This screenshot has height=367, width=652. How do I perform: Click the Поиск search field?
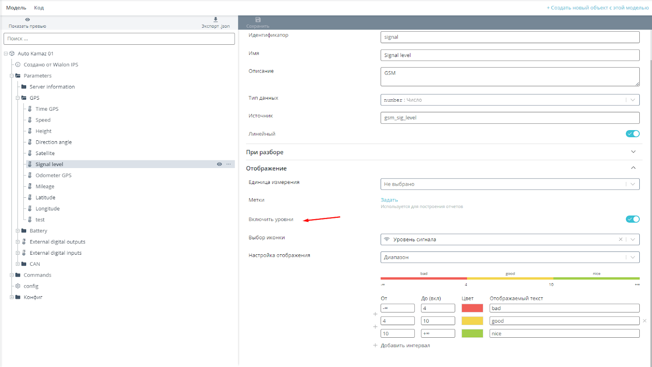[119, 39]
